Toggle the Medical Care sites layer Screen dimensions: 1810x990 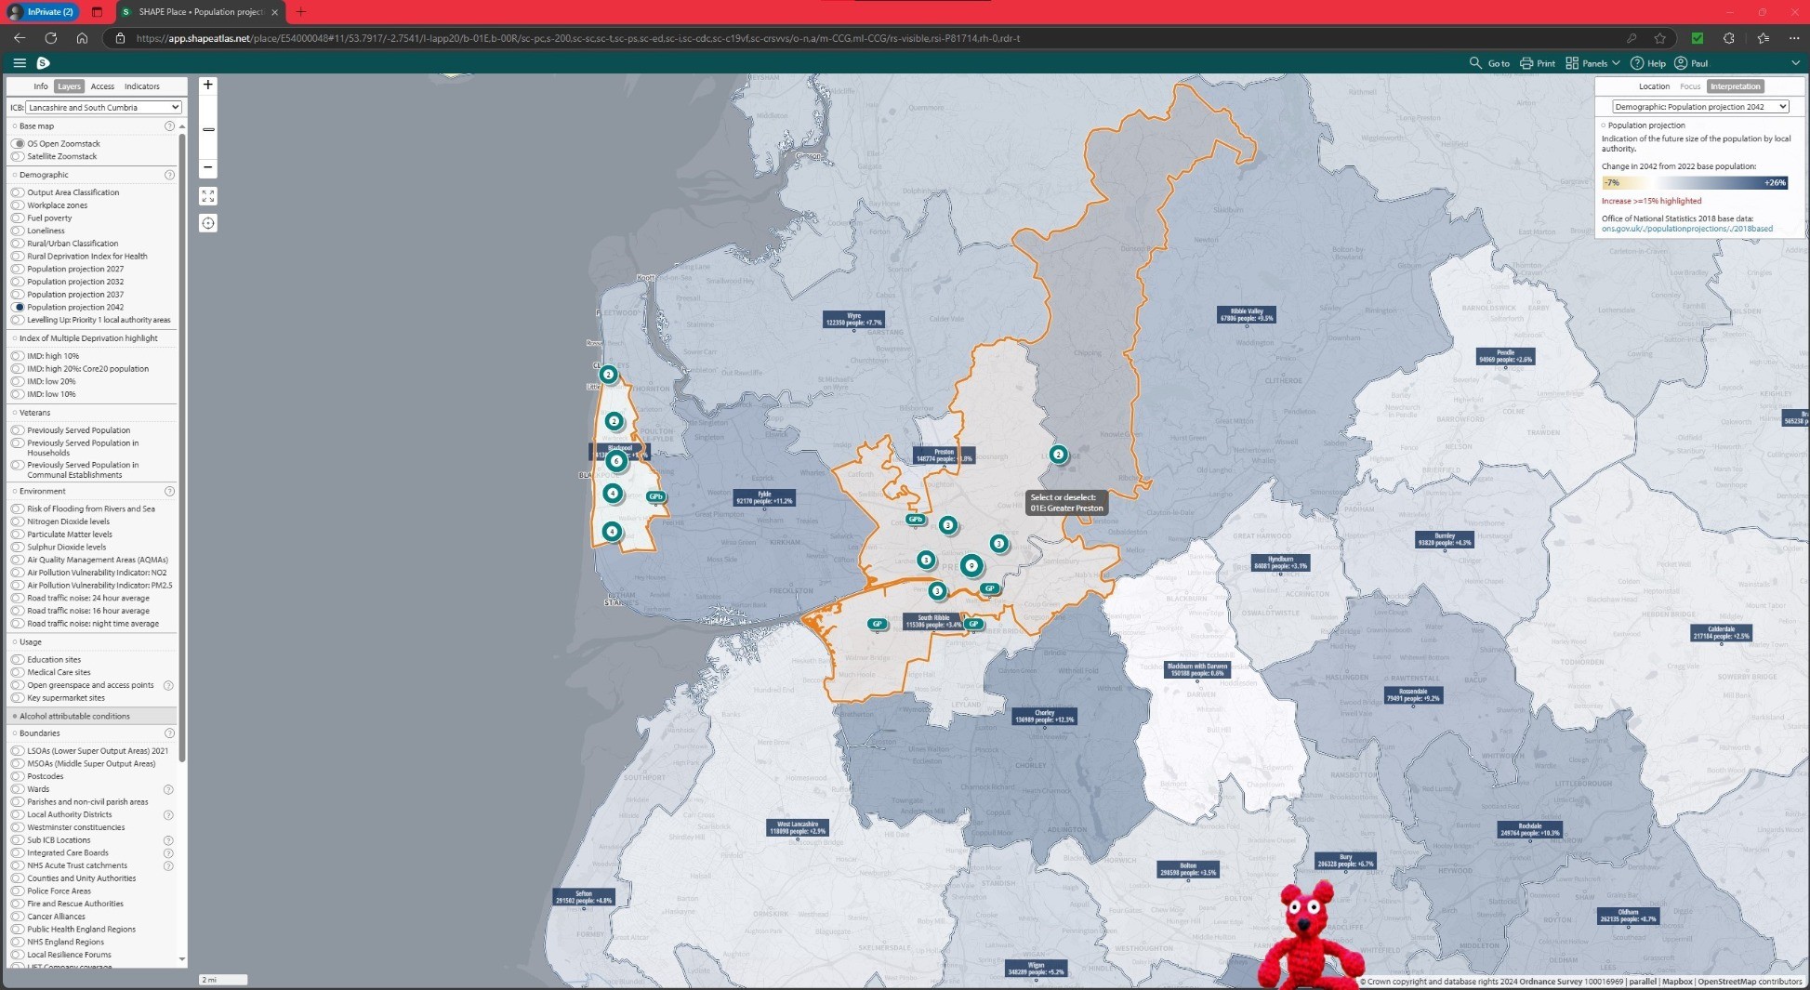[x=19, y=672]
